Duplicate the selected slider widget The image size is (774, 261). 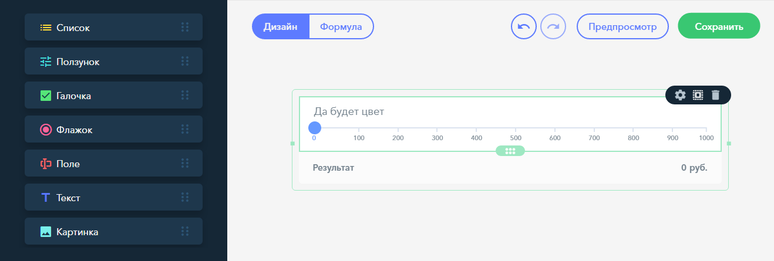point(698,95)
